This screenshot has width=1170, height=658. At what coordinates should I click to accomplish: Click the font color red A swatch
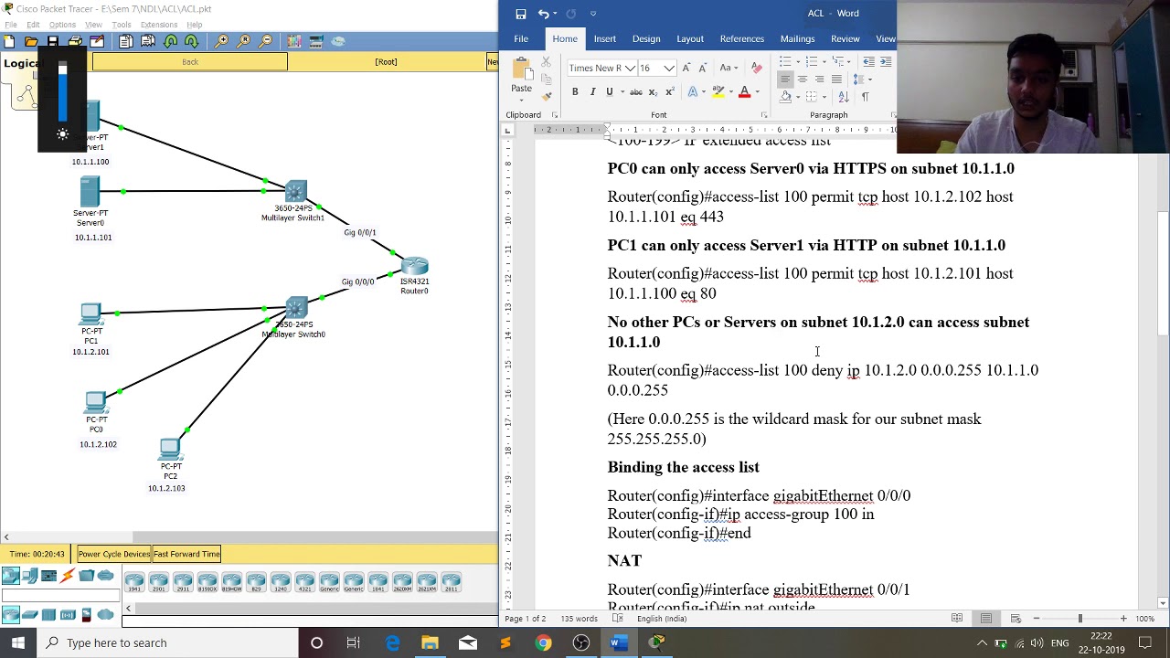click(744, 92)
